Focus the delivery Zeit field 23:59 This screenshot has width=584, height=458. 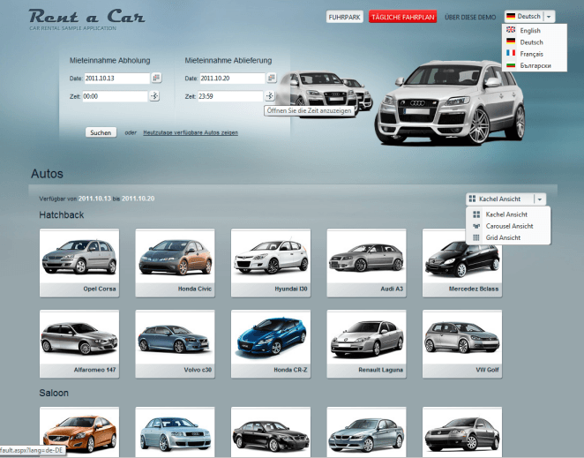pos(230,96)
